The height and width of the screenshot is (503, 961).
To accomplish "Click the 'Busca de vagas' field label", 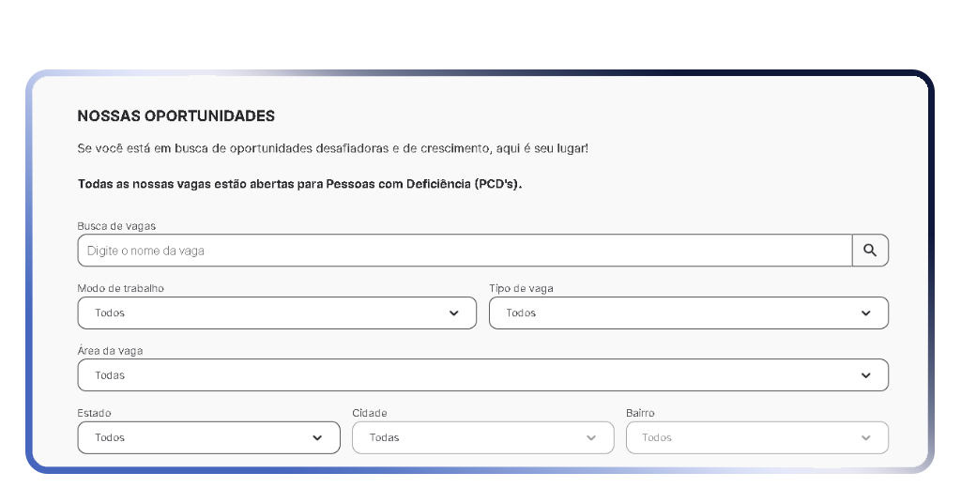I will 116,226.
